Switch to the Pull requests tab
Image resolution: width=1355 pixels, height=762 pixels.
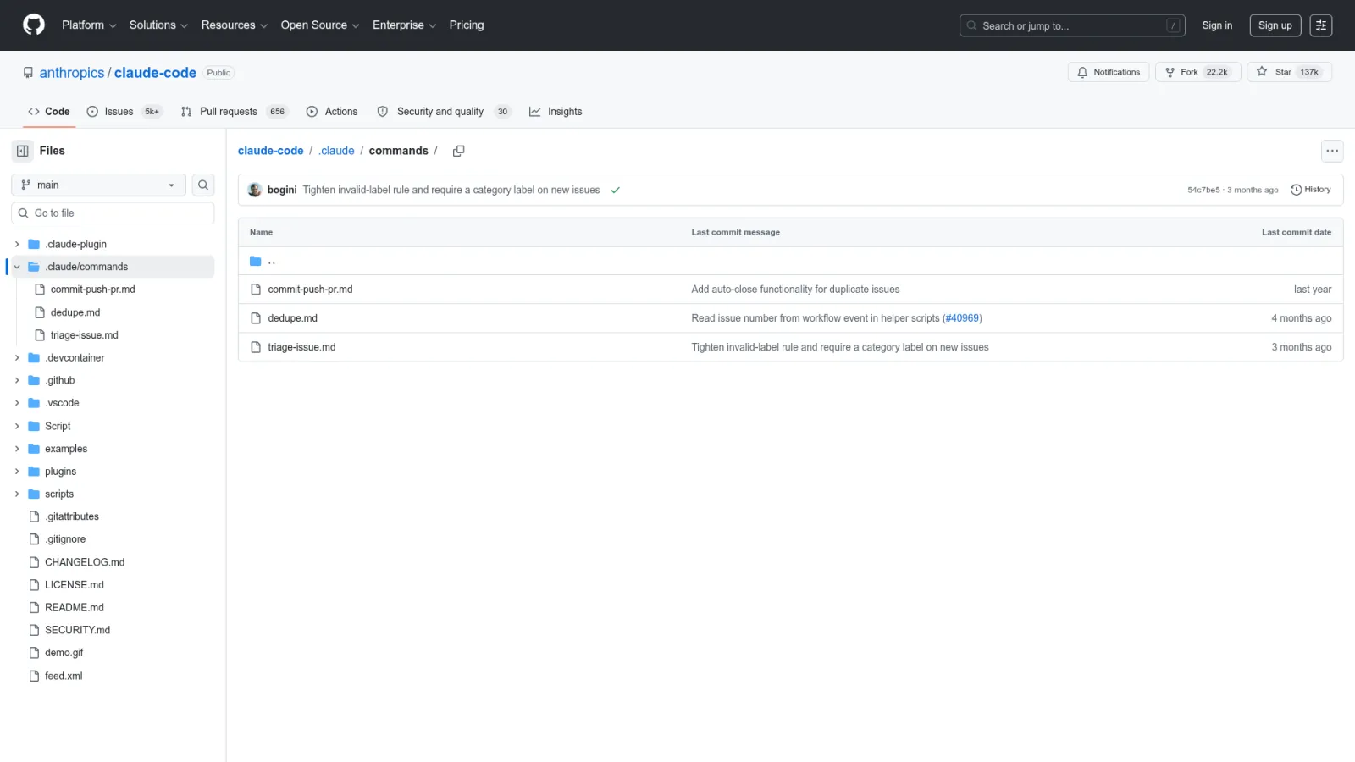(x=235, y=112)
